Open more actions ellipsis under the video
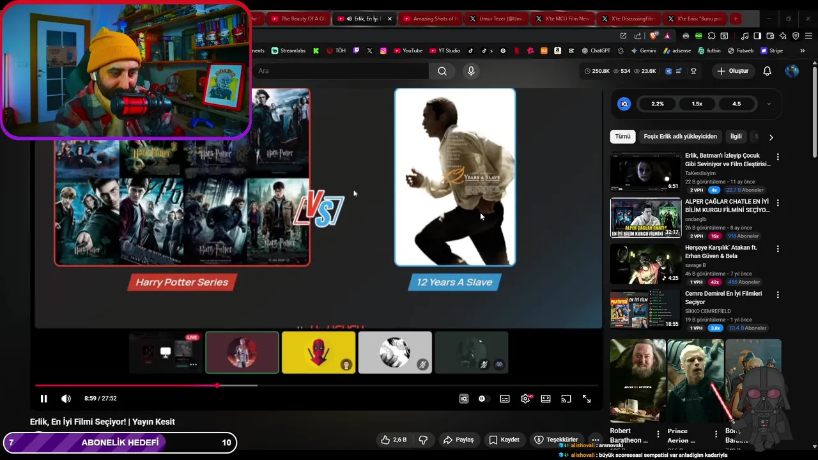 pyautogui.click(x=596, y=440)
